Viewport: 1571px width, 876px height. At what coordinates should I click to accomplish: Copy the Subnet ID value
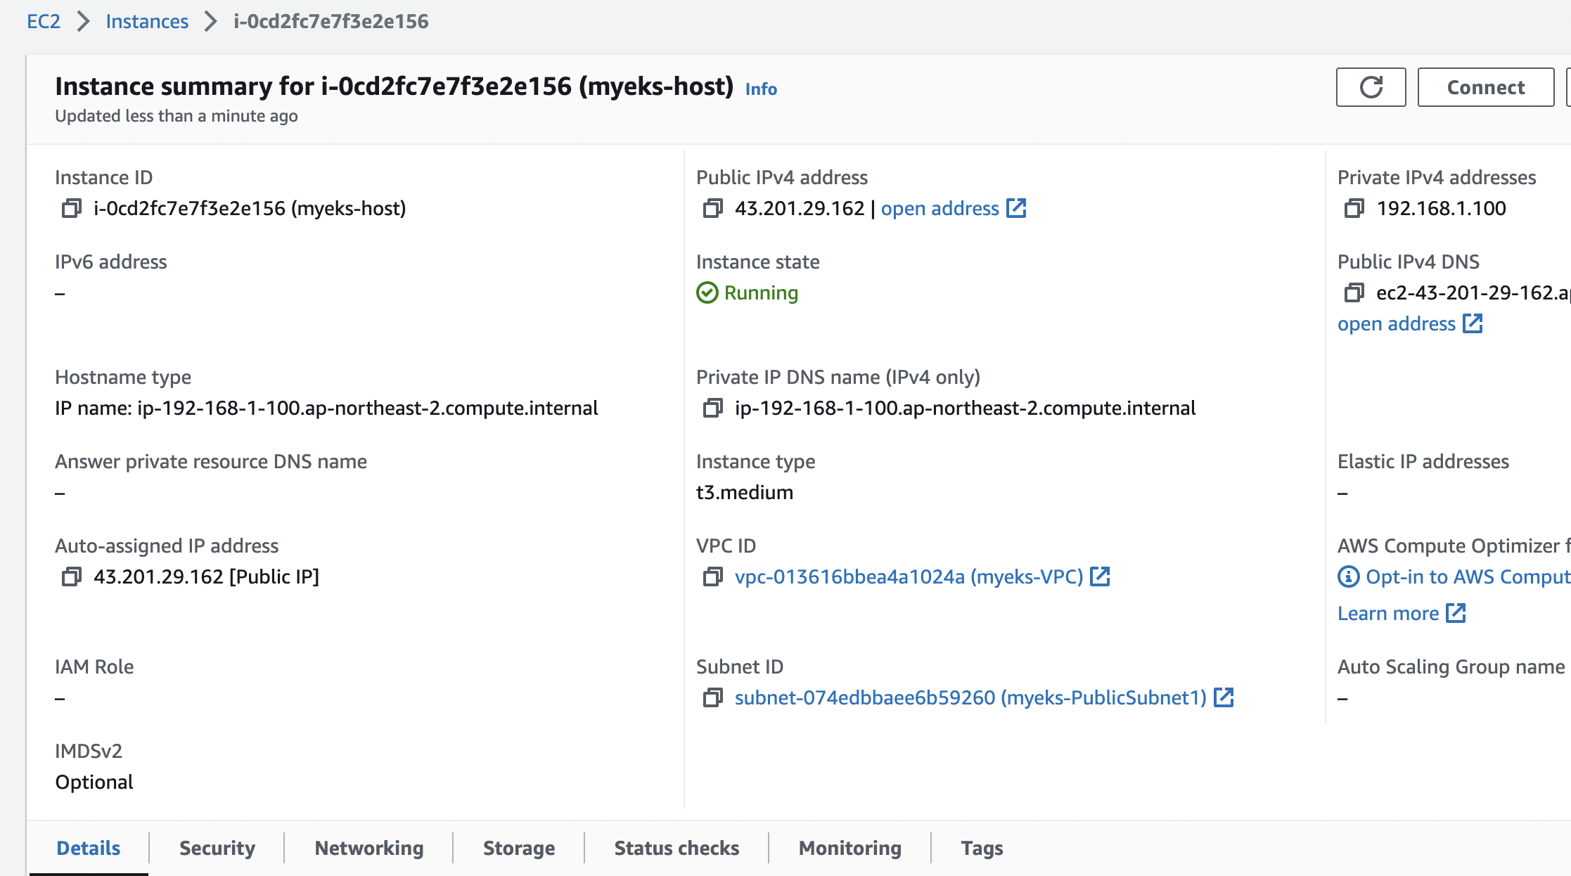tap(712, 698)
